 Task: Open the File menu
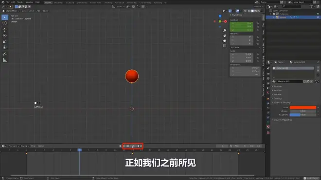(7, 2)
